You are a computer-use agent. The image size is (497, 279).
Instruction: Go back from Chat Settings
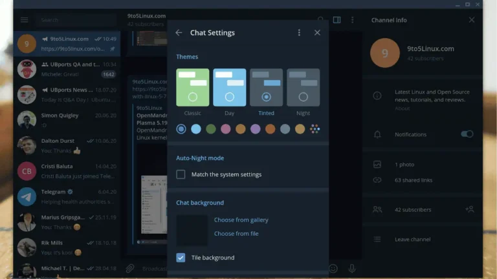(x=179, y=32)
